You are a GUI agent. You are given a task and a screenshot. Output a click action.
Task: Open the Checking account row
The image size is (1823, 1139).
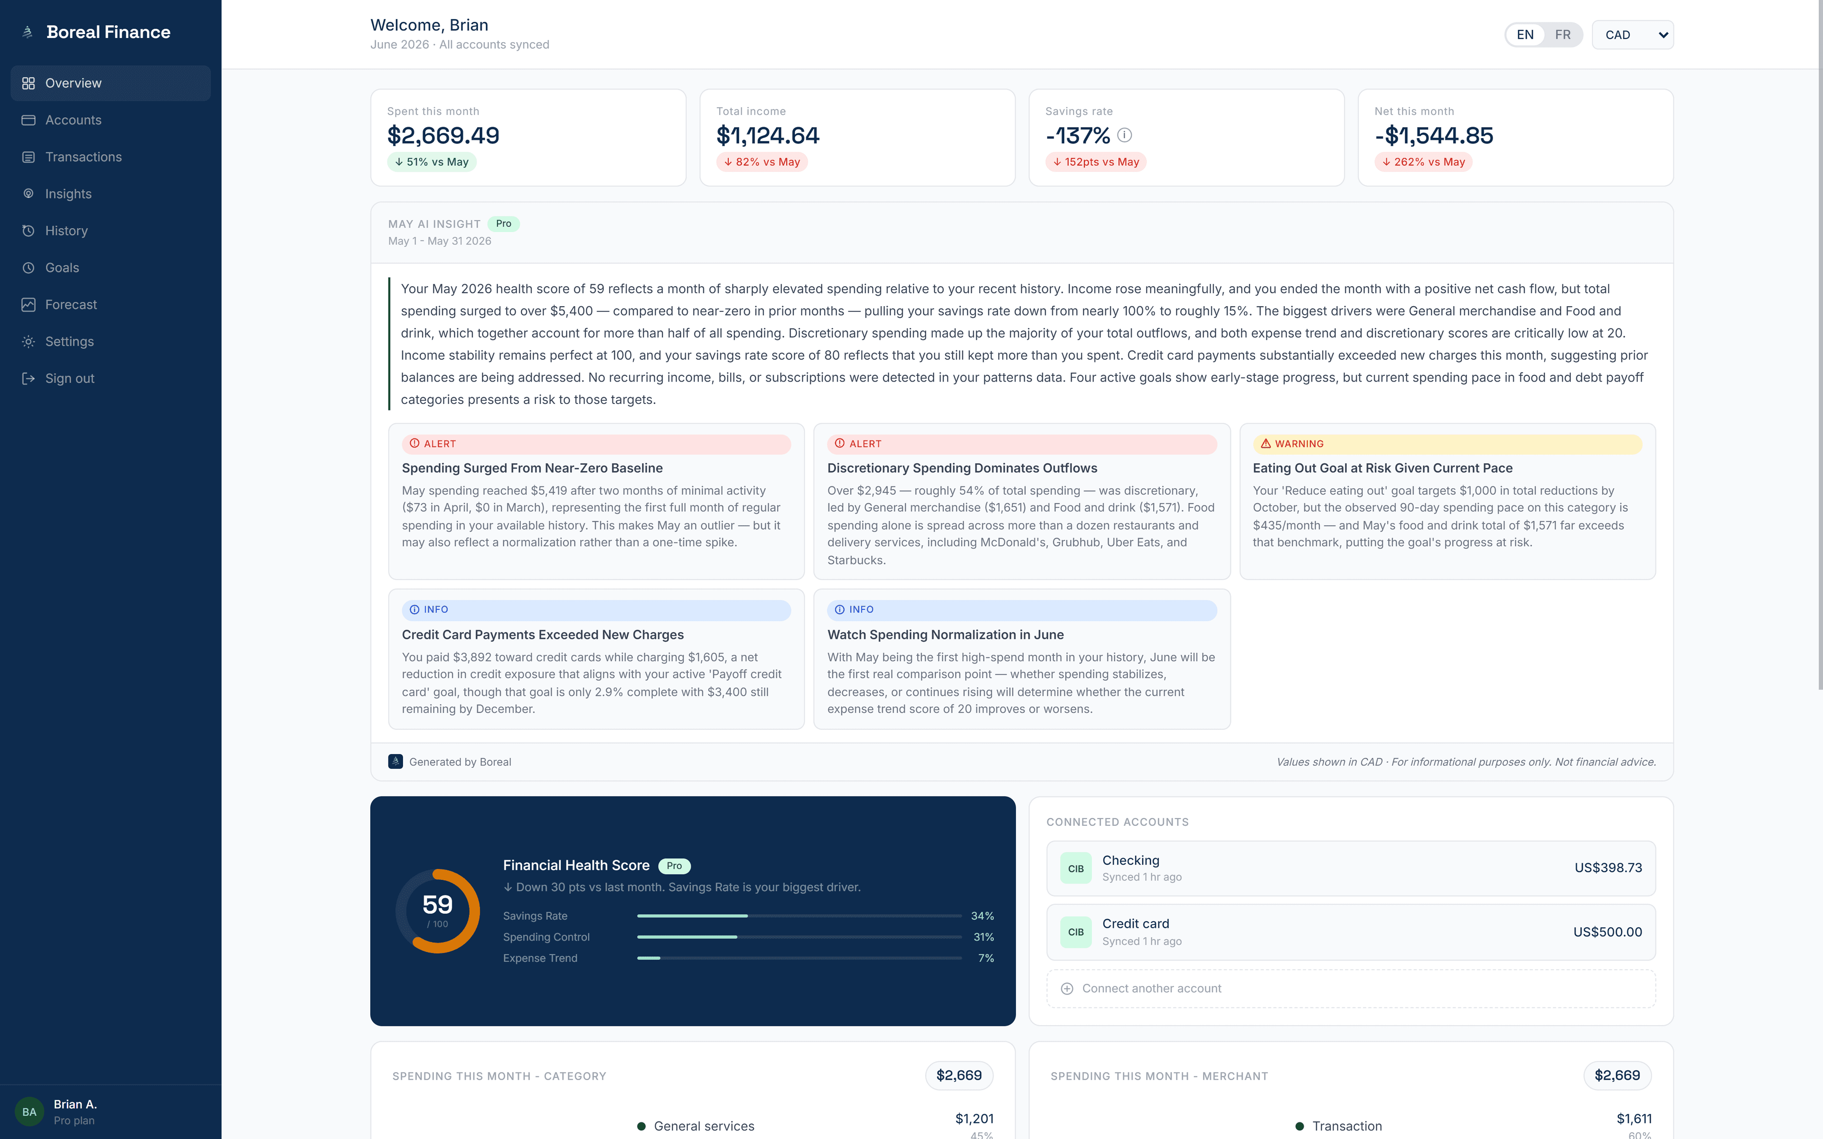click(x=1351, y=868)
